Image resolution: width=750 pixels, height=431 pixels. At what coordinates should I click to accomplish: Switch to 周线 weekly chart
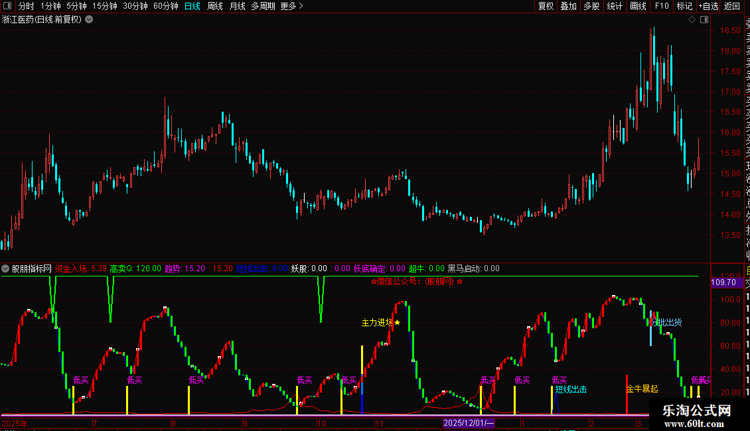215,6
